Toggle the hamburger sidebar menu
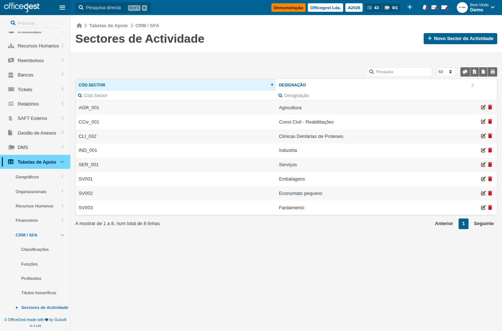Screen dimensions: 502x331 62,7
